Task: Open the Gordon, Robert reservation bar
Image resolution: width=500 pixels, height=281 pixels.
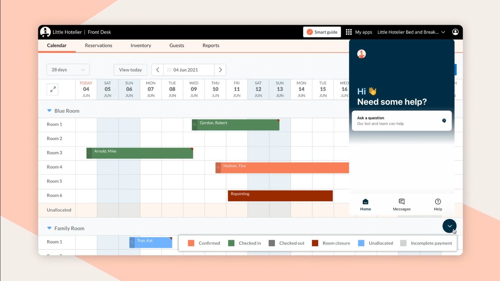Action: point(236,125)
